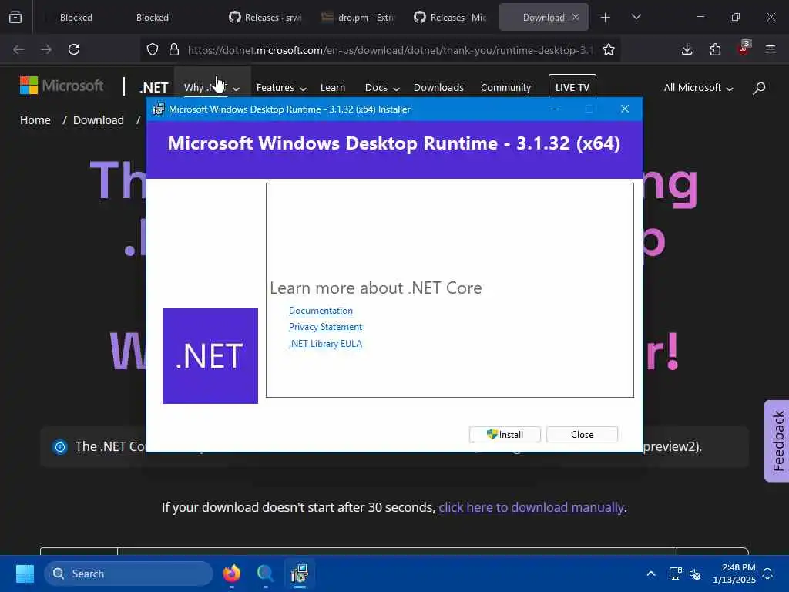Click the Firefox forward arrow icon
Screen dimensions: 789x592
tap(46, 49)
